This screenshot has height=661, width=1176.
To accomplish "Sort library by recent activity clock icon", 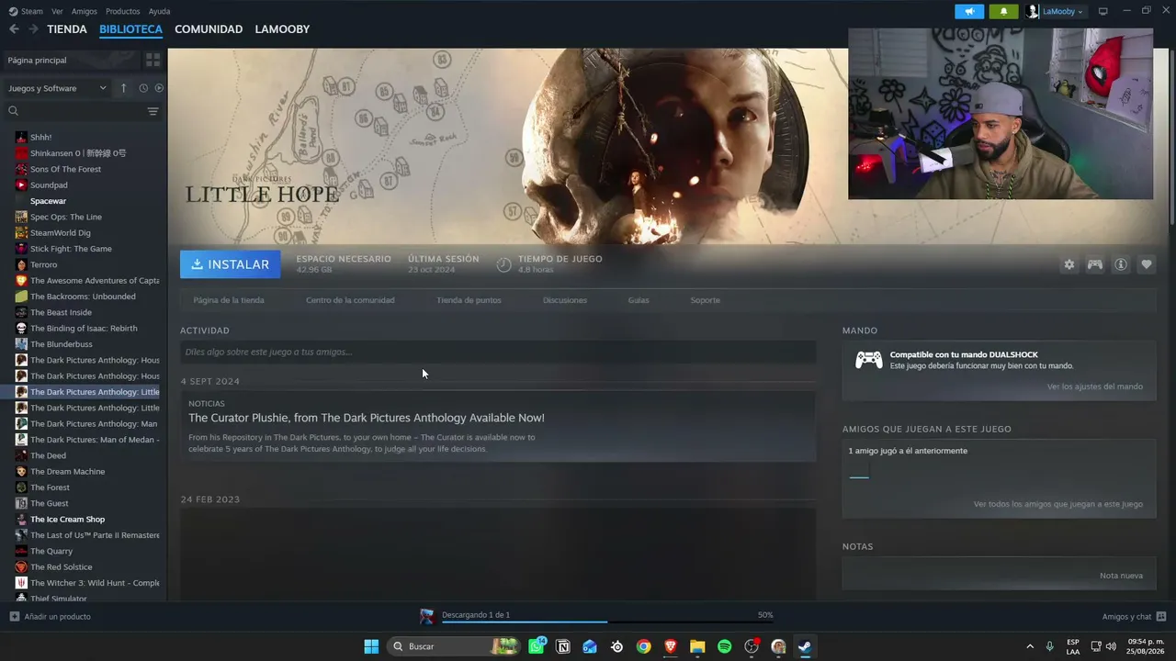I will (x=143, y=88).
